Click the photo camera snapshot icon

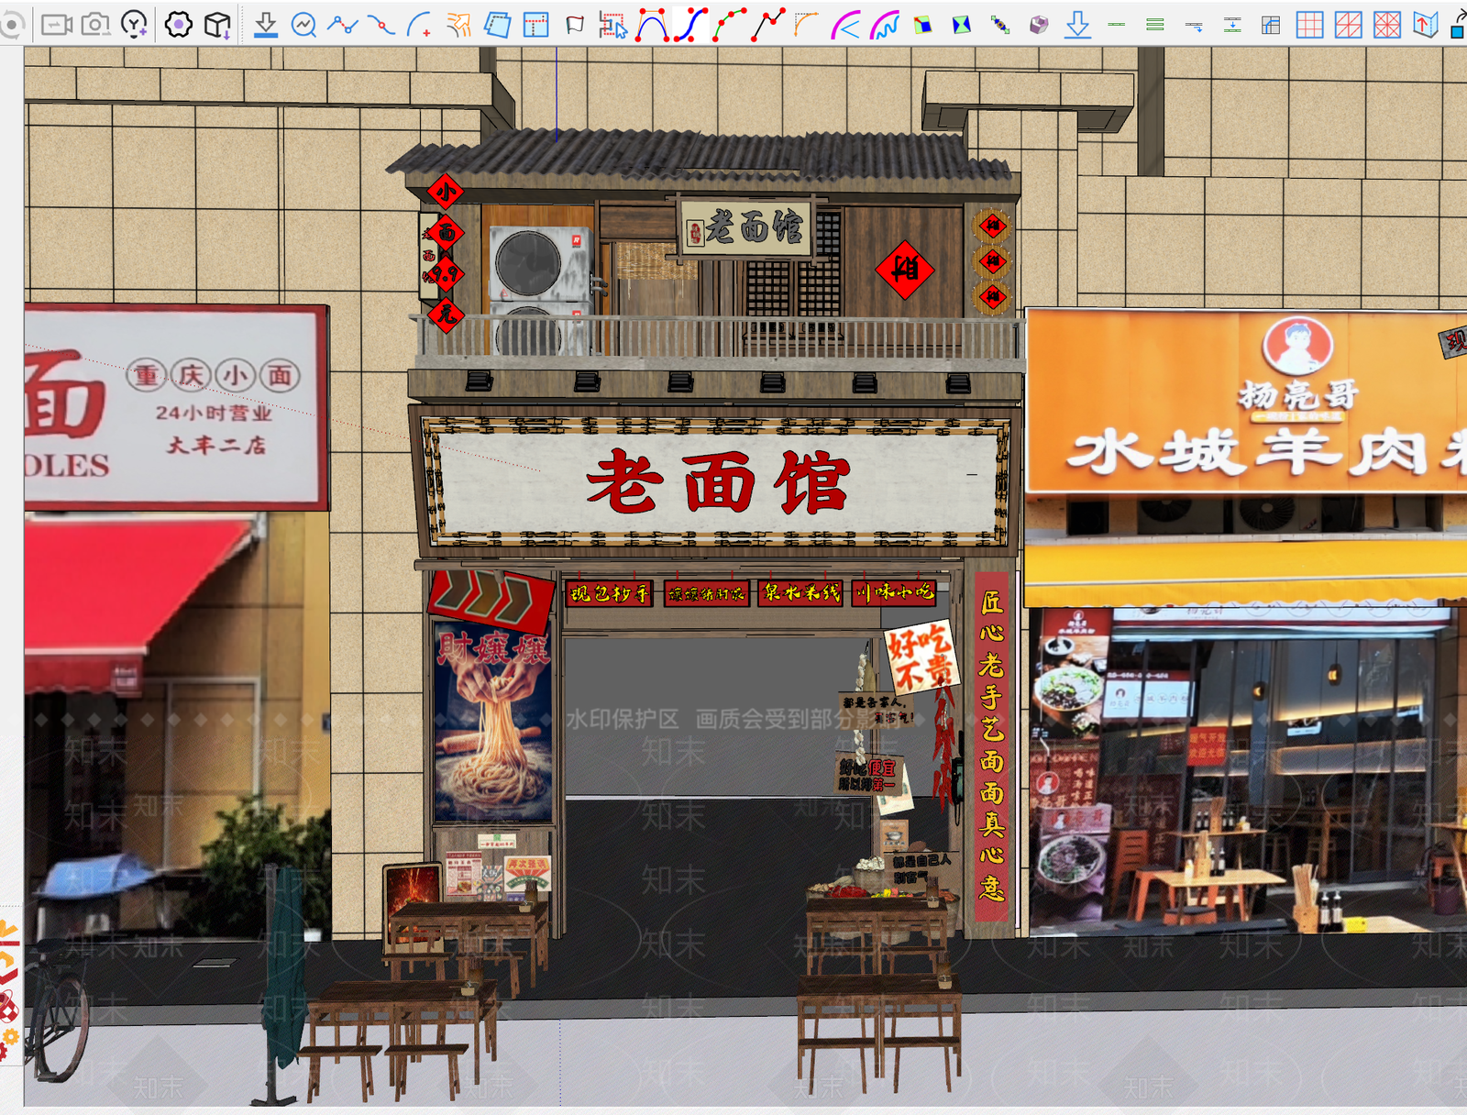(x=95, y=25)
